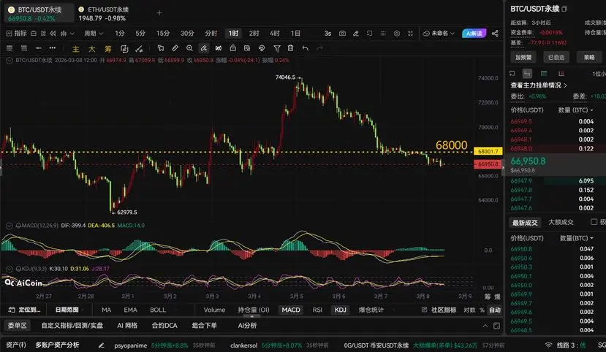Toggle the RSI indicator
Screen dimensions: 606x352
[317, 310]
